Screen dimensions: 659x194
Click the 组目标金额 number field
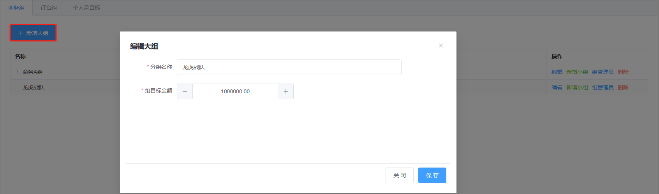tap(235, 91)
